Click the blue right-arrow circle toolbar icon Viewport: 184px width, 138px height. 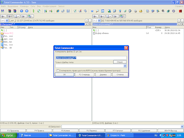tap(27, 11)
